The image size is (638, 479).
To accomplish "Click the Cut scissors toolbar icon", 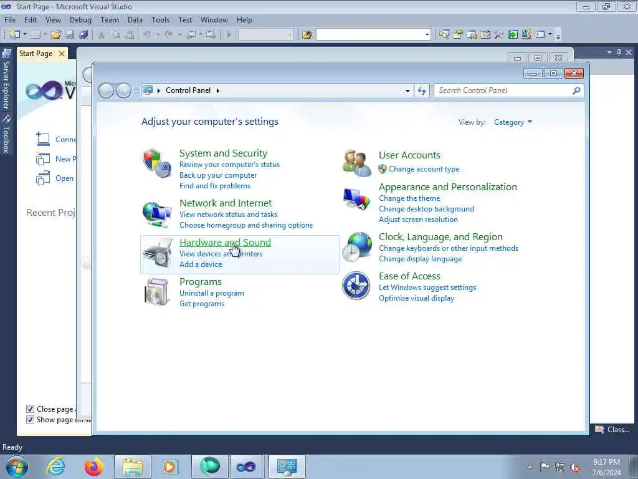I will point(102,35).
